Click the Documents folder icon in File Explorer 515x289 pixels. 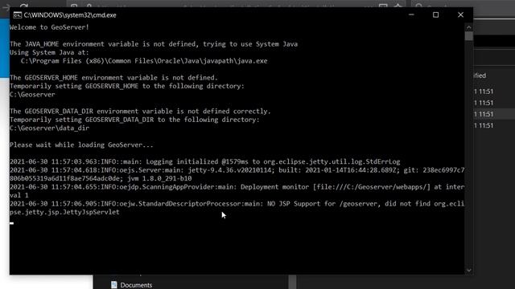(113, 285)
